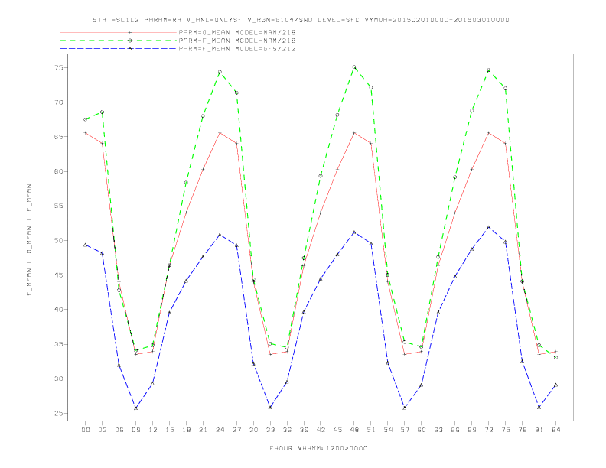Click x-axis tick label 57

405,430
